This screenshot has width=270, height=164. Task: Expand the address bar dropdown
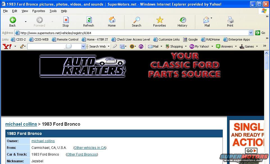(251, 33)
